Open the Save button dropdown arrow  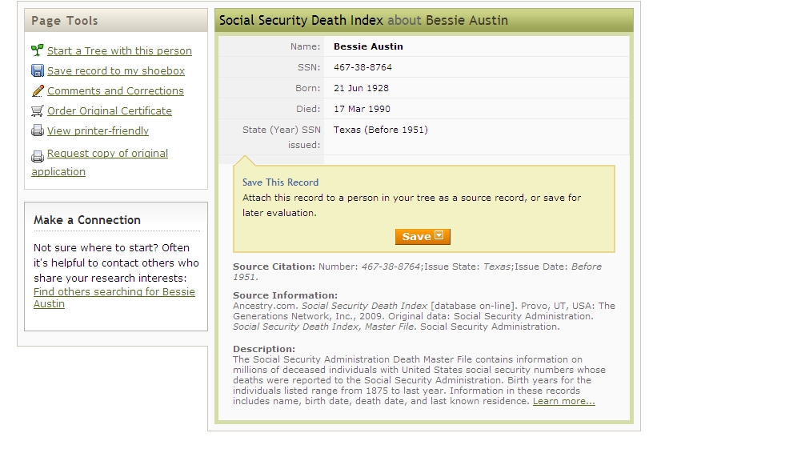(439, 236)
